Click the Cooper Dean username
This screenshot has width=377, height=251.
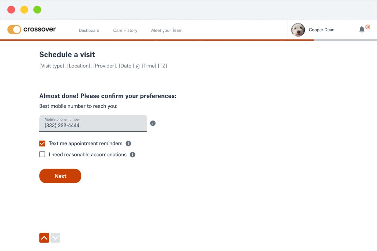coord(321,30)
